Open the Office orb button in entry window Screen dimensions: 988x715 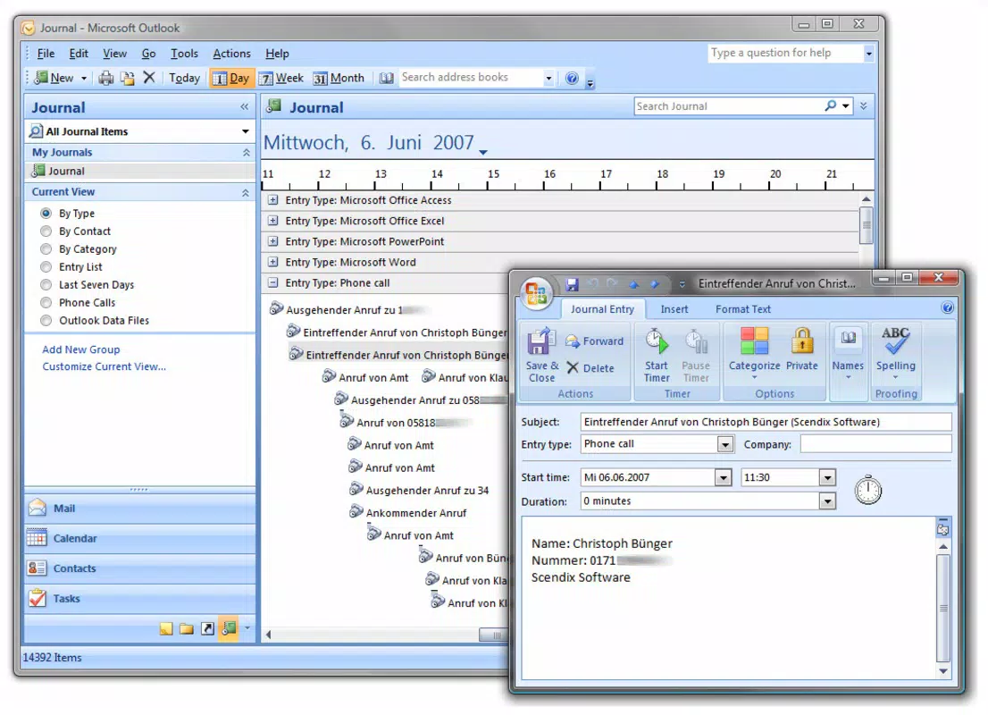click(536, 293)
